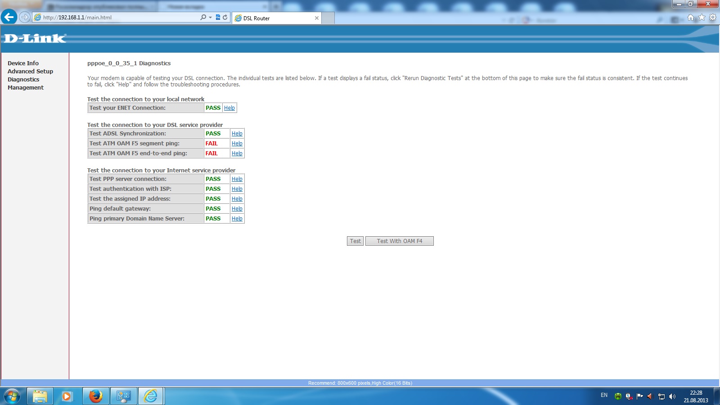Open Favorites with the star icon
The height and width of the screenshot is (405, 720).
[702, 18]
